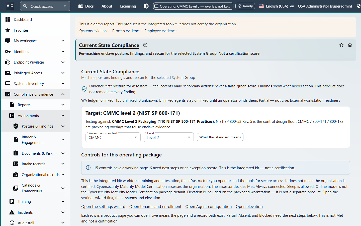Click the Posture & Findings shield icon

(16, 126)
